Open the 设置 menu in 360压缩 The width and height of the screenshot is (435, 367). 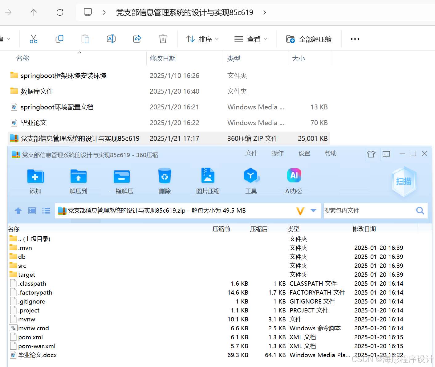coord(304,153)
